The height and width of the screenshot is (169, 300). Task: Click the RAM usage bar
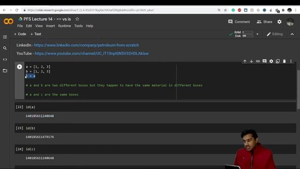click(248, 32)
